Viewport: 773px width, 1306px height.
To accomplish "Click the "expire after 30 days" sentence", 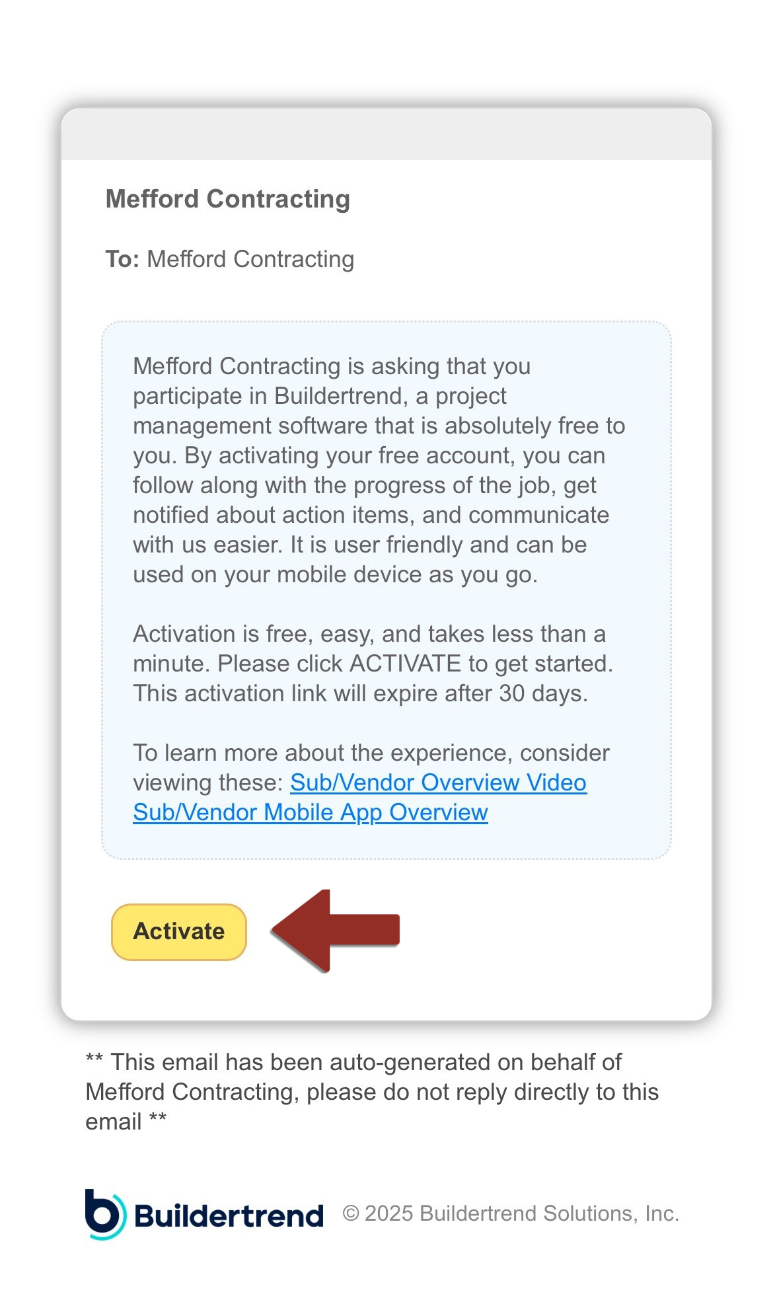I will pyautogui.click(x=360, y=693).
